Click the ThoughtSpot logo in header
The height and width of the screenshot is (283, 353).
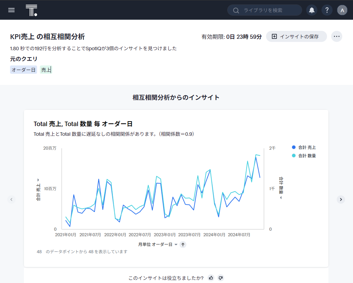31,10
